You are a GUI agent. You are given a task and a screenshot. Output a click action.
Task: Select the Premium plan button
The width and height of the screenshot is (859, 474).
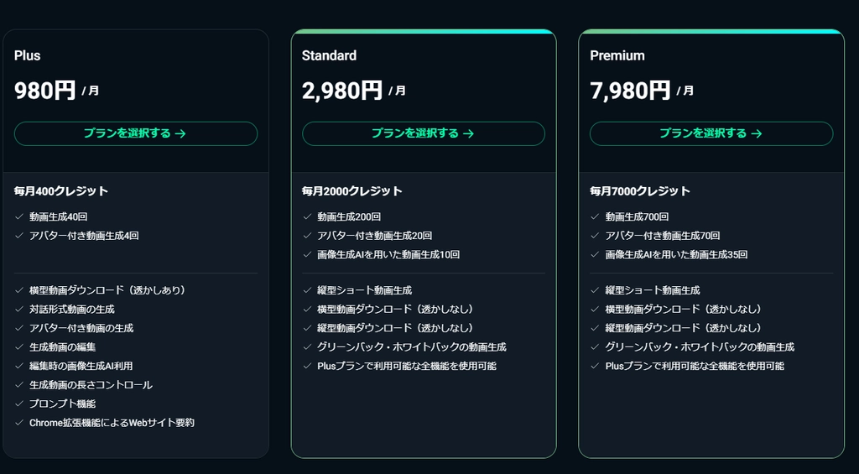[711, 133]
